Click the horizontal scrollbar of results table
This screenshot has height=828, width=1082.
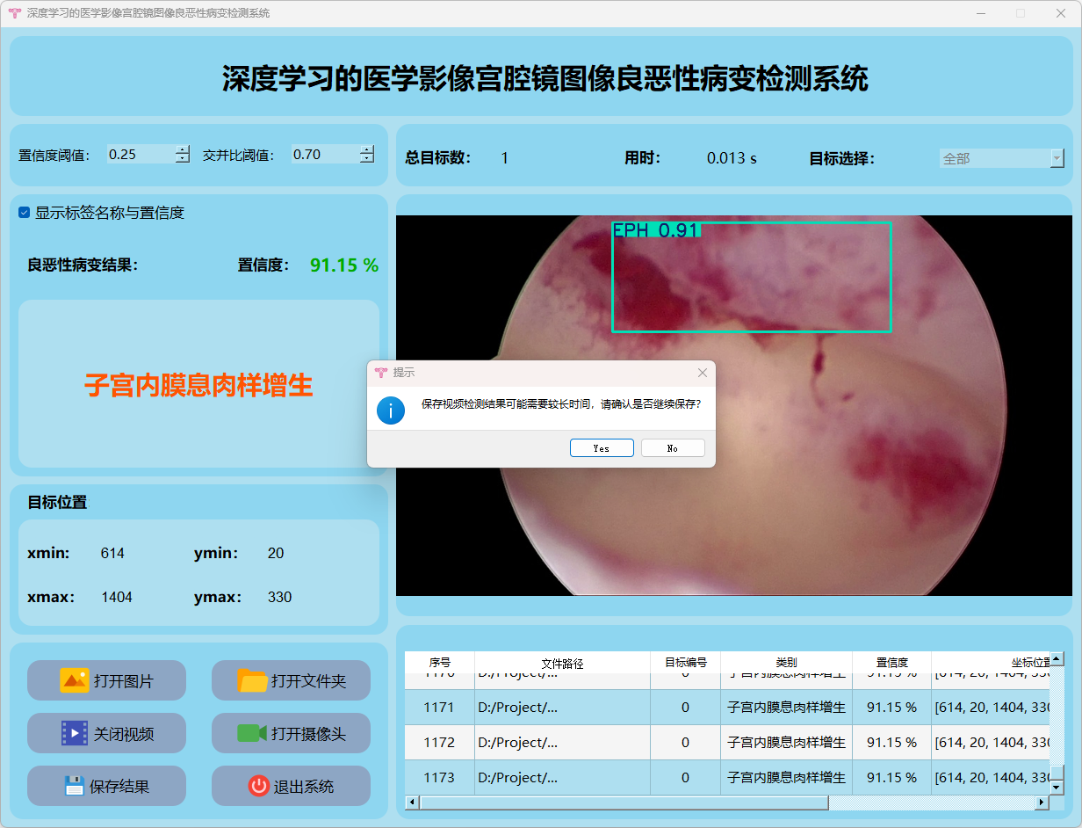624,803
